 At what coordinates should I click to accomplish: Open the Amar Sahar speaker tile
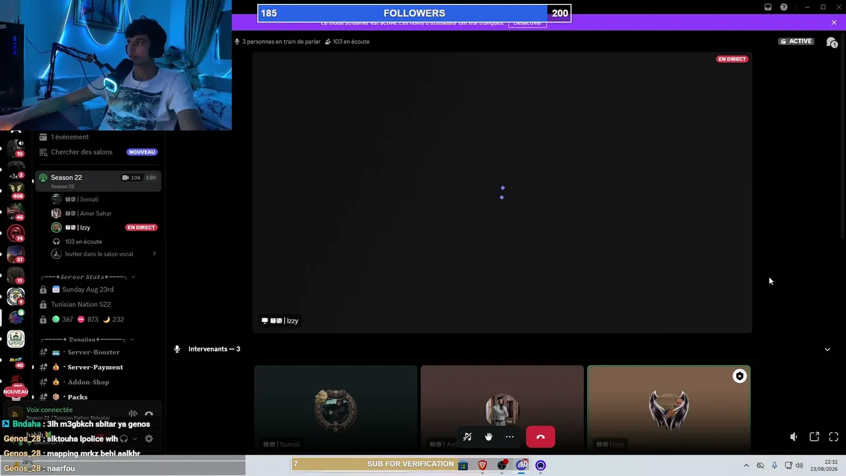502,410
